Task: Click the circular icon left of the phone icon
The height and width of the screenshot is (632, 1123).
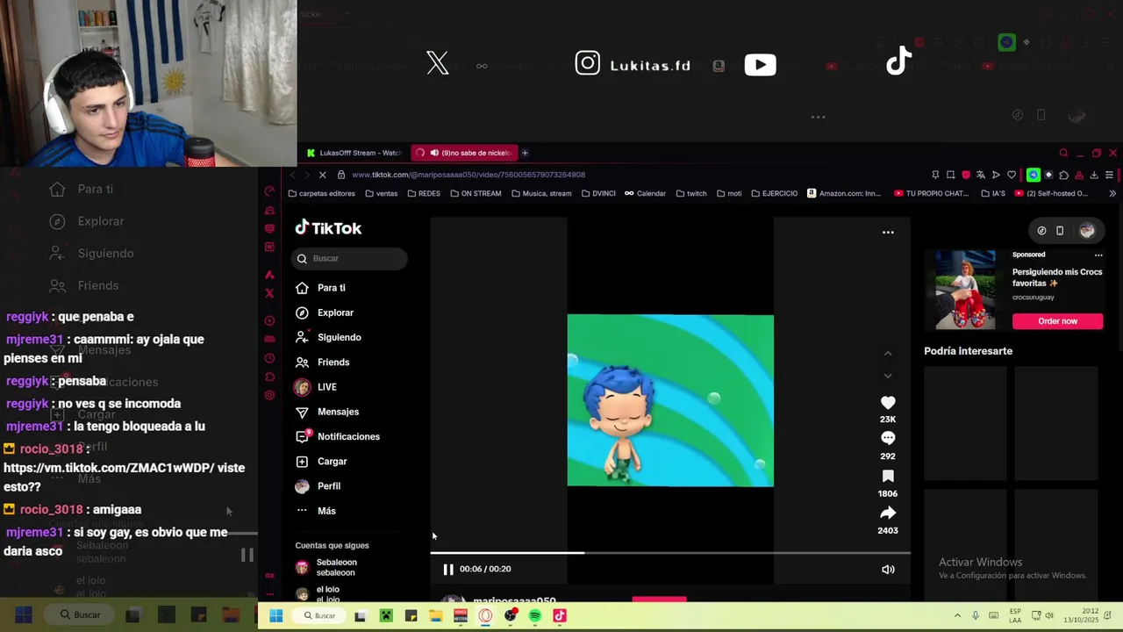Action: [1041, 231]
